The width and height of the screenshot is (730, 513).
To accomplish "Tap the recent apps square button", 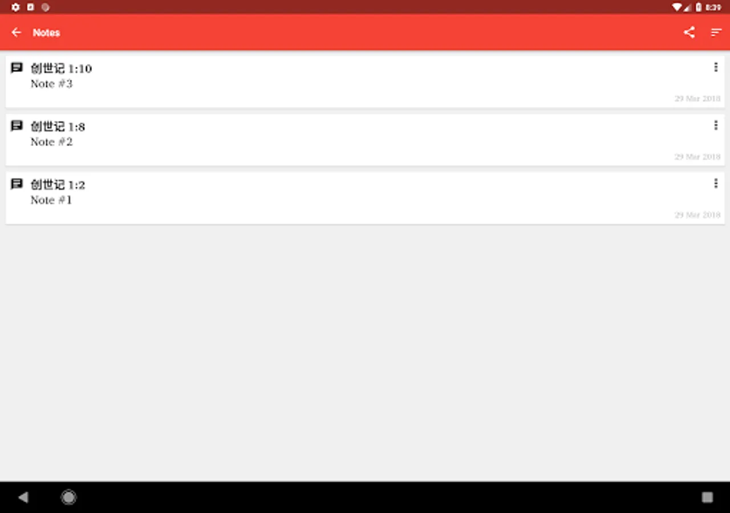I will coord(707,498).
